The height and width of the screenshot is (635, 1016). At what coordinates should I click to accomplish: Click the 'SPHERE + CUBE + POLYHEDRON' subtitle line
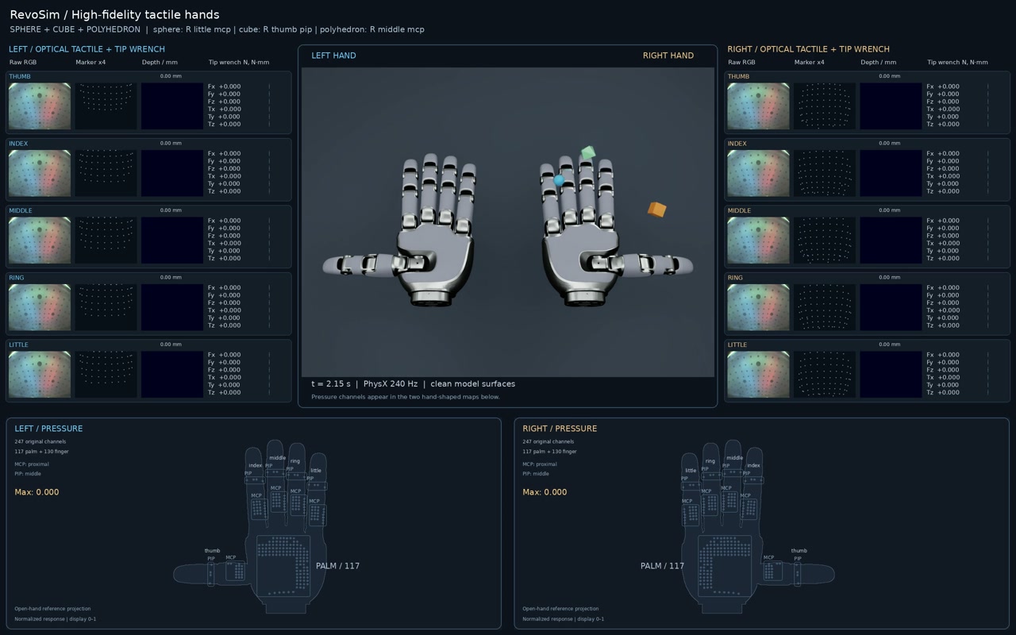click(x=217, y=29)
